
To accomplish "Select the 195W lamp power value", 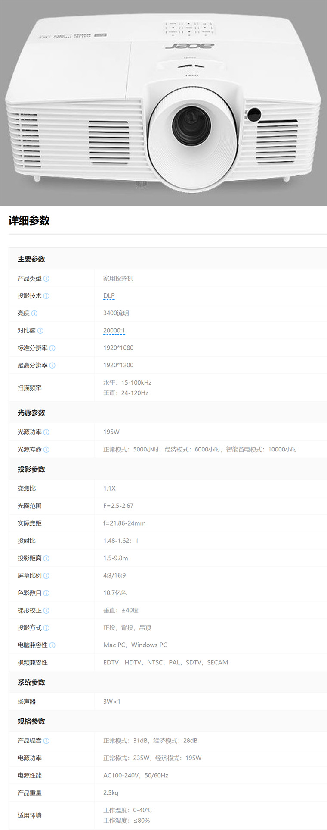I will 111,432.
